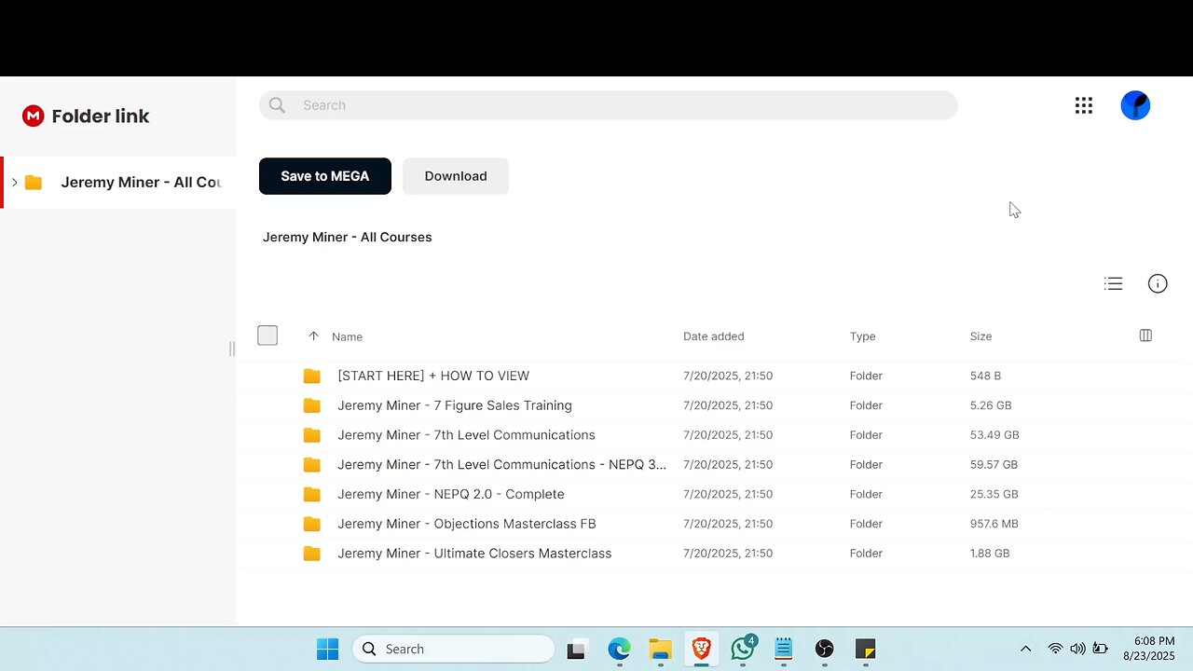Sort files by Name column
Image resolution: width=1193 pixels, height=671 pixels.
pos(347,336)
